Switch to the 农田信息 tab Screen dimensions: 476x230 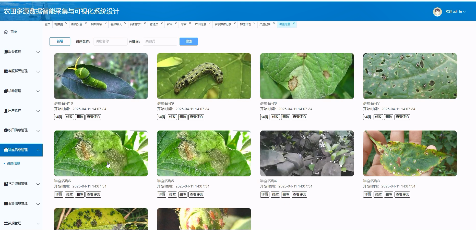pos(200,24)
